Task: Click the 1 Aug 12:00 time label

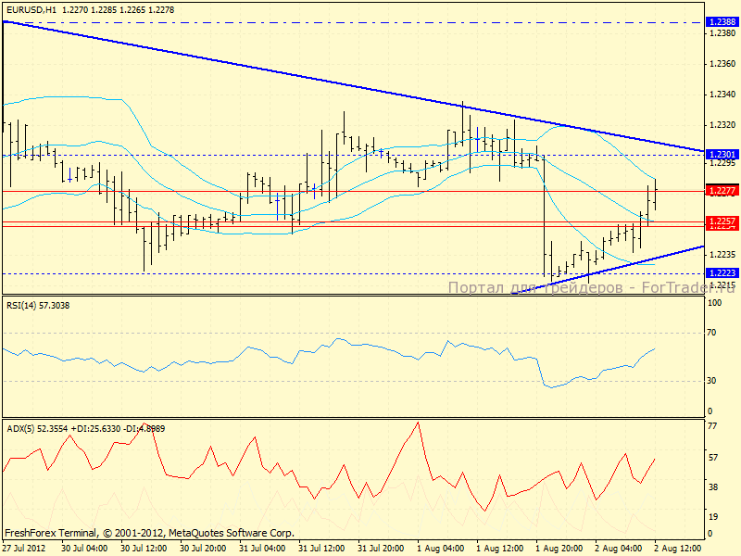Action: point(499,549)
